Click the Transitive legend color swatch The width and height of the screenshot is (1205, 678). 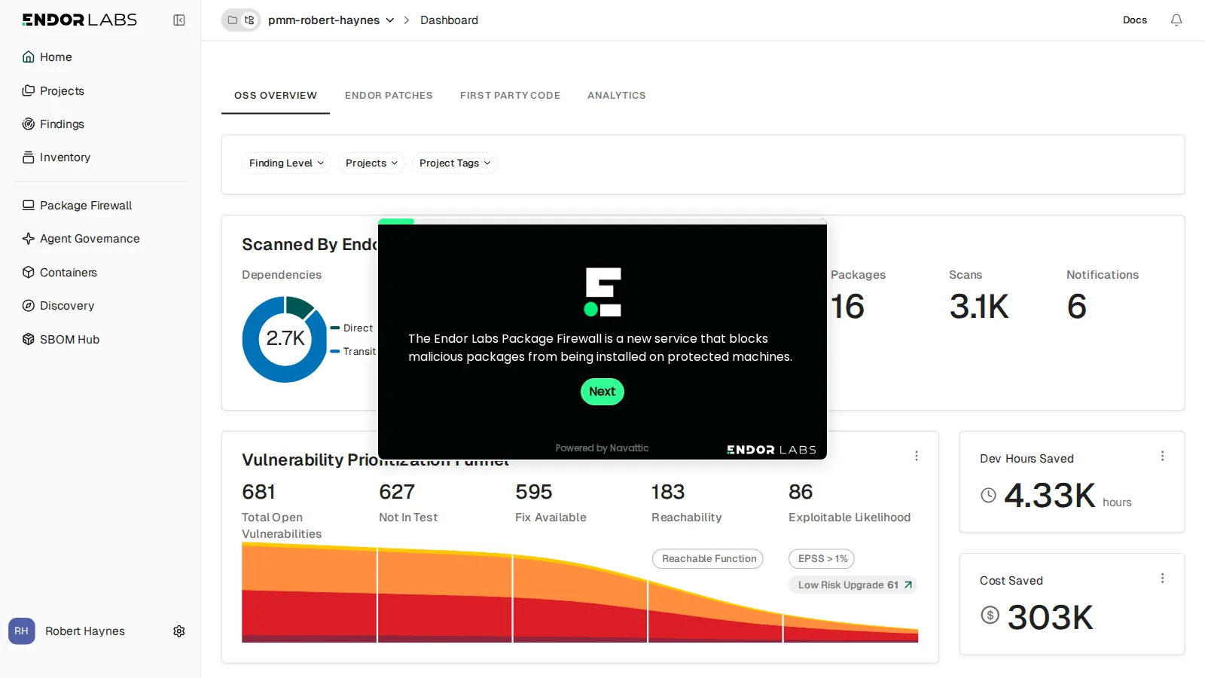(x=335, y=351)
